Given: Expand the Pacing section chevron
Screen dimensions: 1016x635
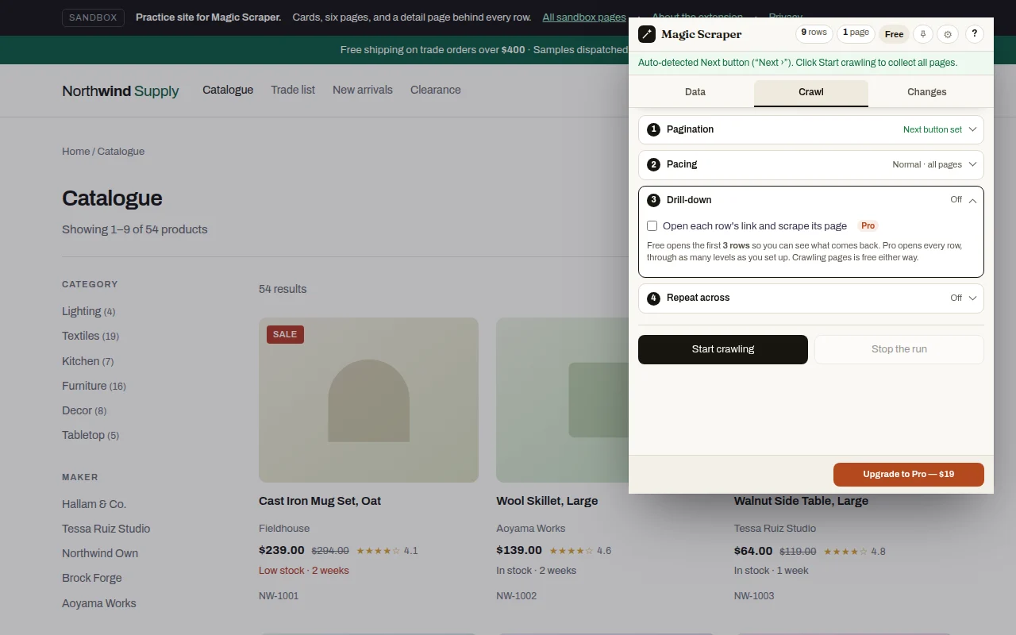Looking at the screenshot, I should [972, 164].
